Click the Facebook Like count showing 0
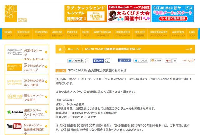This screenshot has width=200, height=135. coord(107,60)
